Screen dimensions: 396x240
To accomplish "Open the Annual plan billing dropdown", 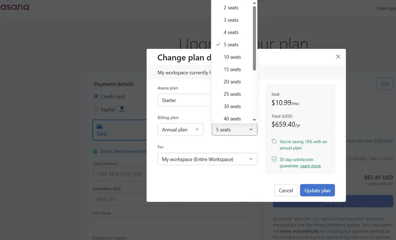I will 180,130.
